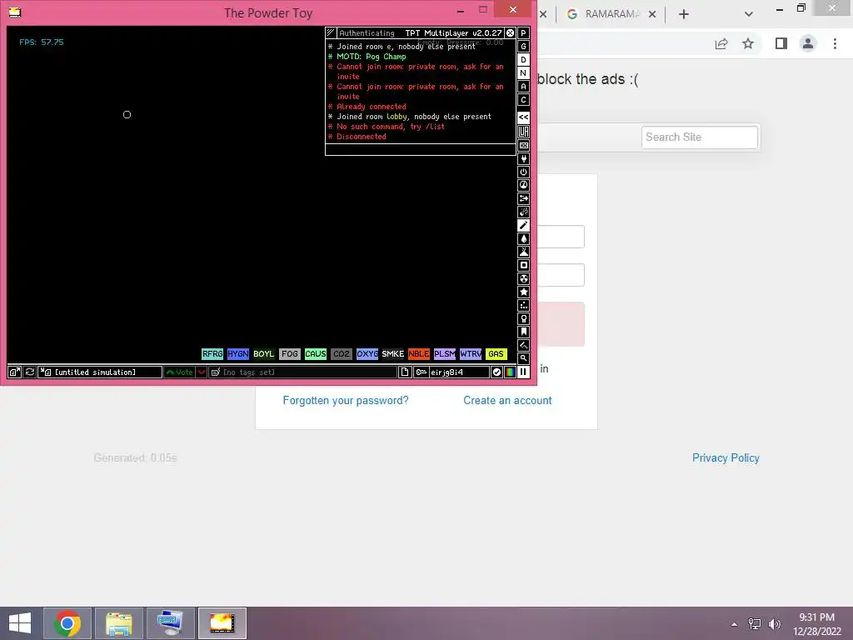Open the Powered Materials category icon

tap(523, 172)
